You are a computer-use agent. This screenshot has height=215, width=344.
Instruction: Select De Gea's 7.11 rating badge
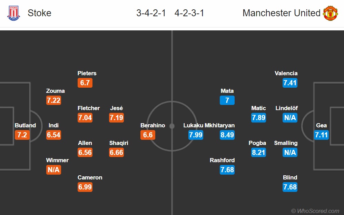tap(322, 135)
